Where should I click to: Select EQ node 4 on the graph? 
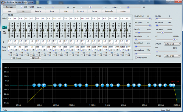(55, 85)
